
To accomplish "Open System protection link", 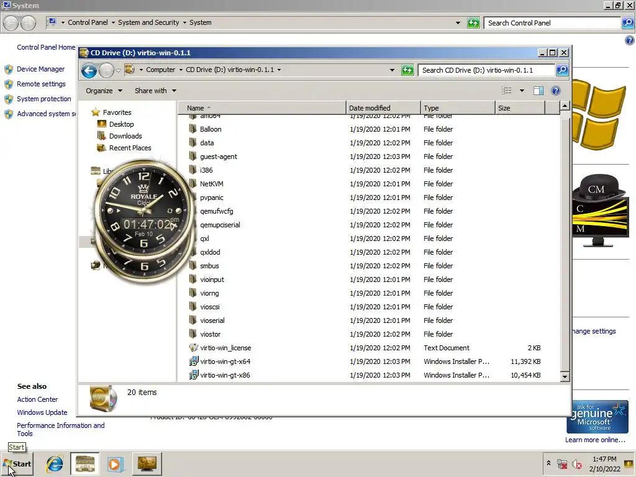I will [x=44, y=99].
